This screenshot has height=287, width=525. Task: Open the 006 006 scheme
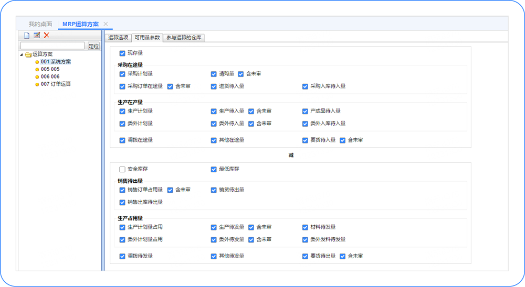tap(50, 76)
